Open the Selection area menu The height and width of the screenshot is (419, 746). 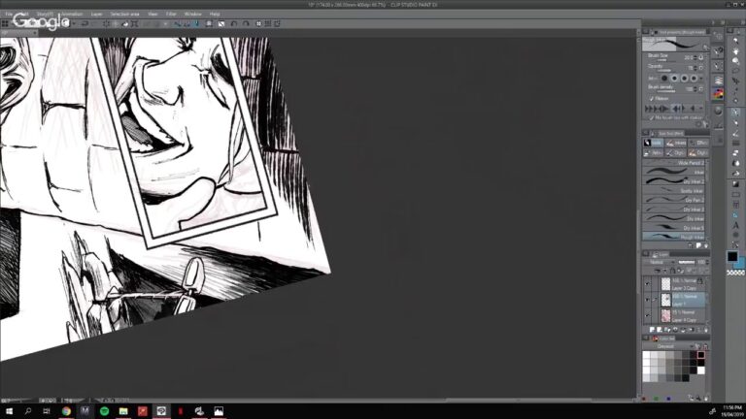click(124, 15)
